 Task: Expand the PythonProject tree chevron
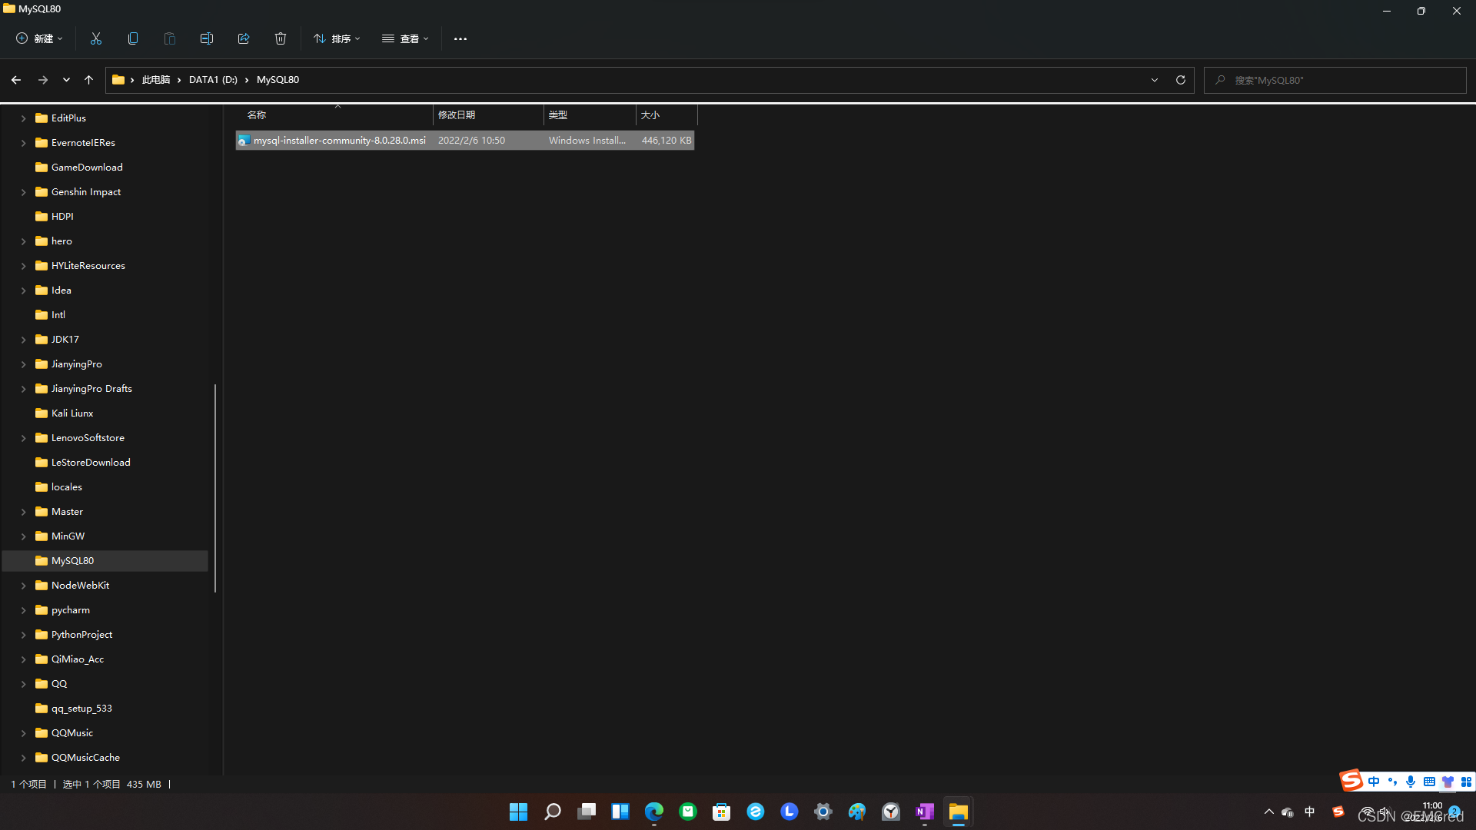[x=23, y=635]
